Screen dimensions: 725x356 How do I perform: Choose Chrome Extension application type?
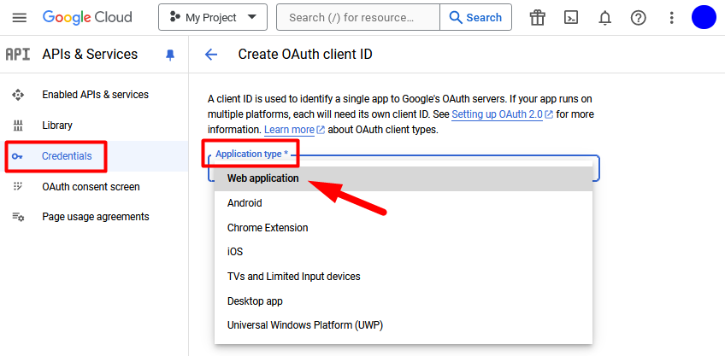pos(404,228)
